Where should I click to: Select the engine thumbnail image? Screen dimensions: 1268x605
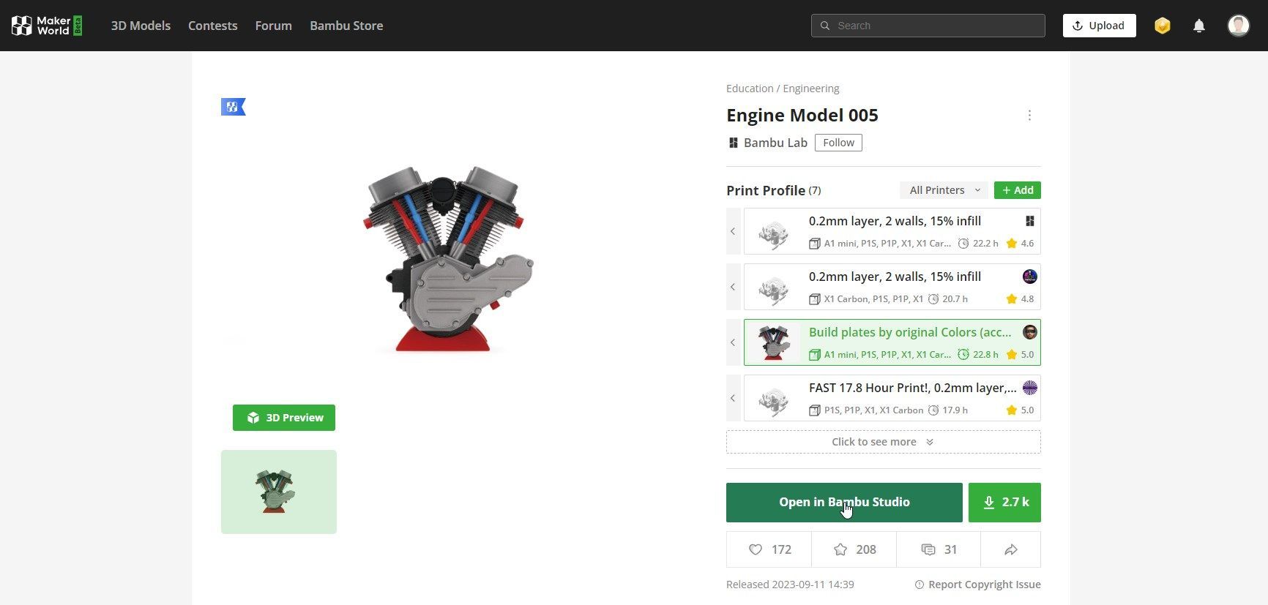[278, 492]
